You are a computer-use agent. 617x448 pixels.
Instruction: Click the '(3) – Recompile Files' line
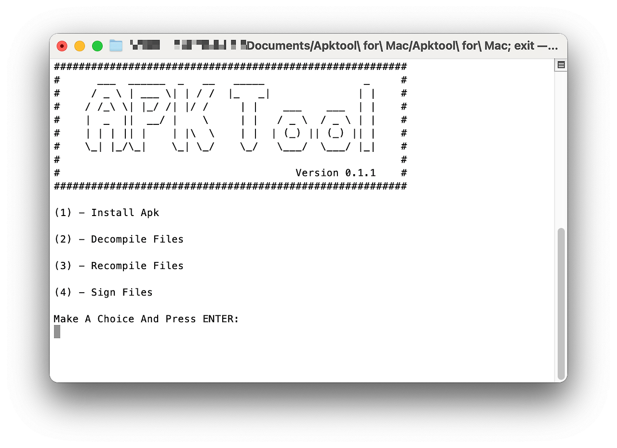(x=119, y=266)
